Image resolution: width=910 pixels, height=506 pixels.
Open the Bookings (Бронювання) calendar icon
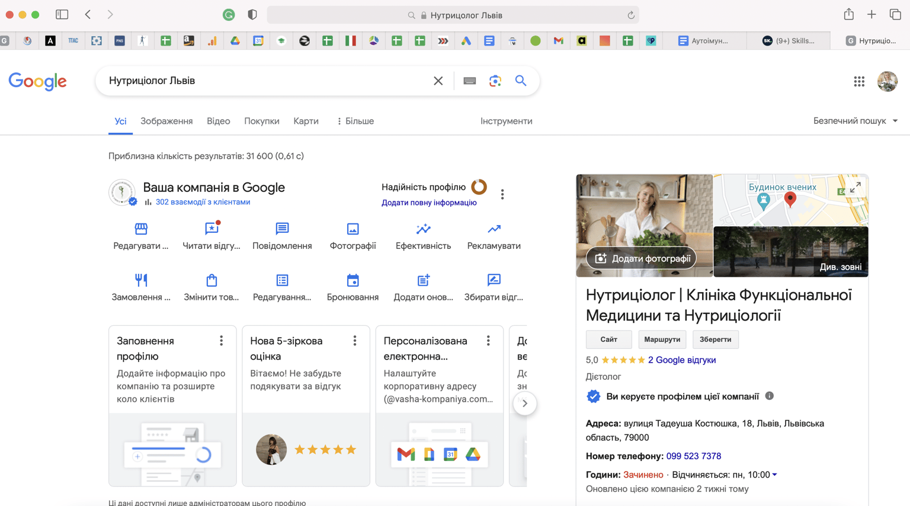point(353,280)
